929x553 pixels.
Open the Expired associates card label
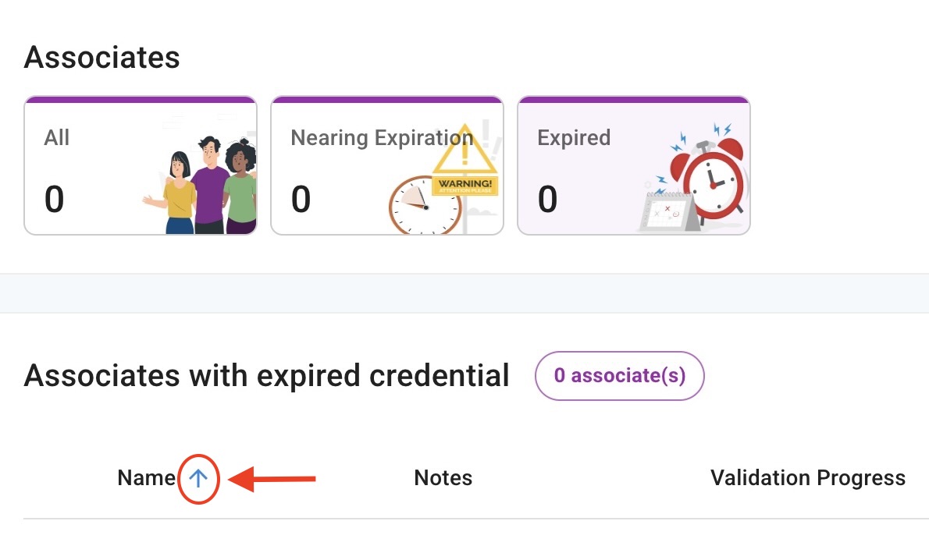[x=574, y=138]
